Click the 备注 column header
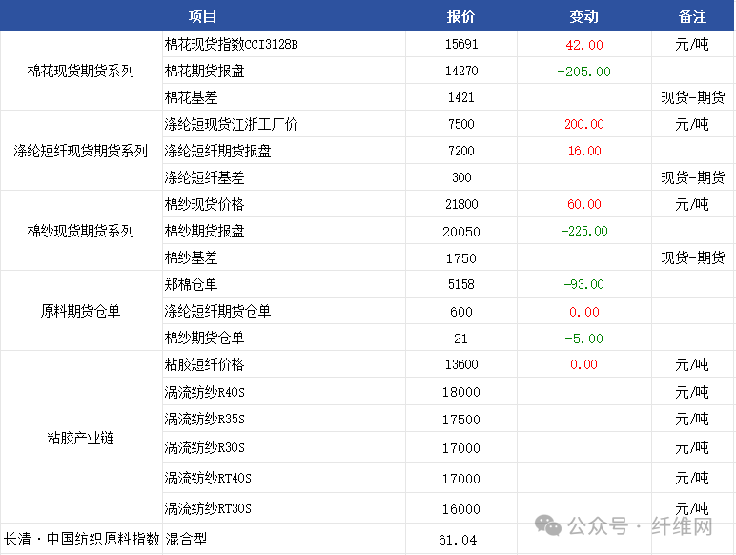The image size is (736, 555). 692,16
